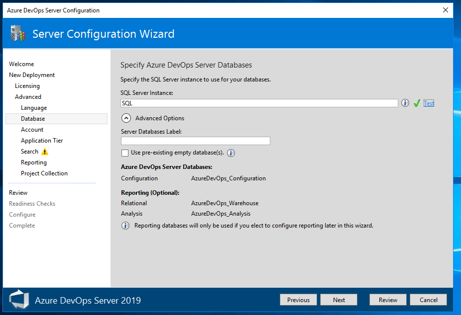Click the warning icon next to Search

click(x=45, y=152)
